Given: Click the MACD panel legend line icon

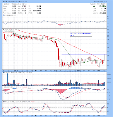Looking at the screenshot, I should click(x=3, y=87).
